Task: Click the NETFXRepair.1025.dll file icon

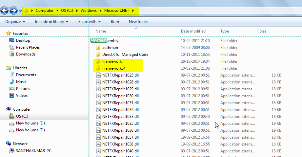Action: click(98, 75)
